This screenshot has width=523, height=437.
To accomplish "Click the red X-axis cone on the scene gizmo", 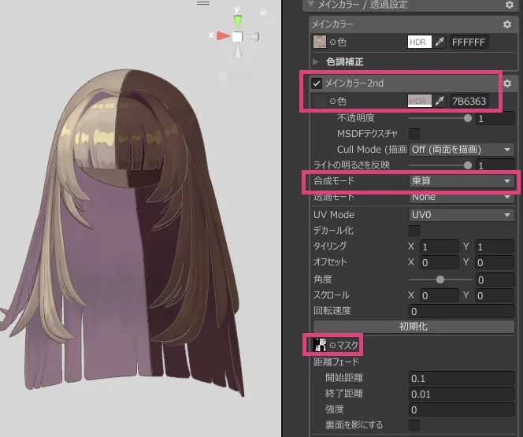I will (223, 35).
